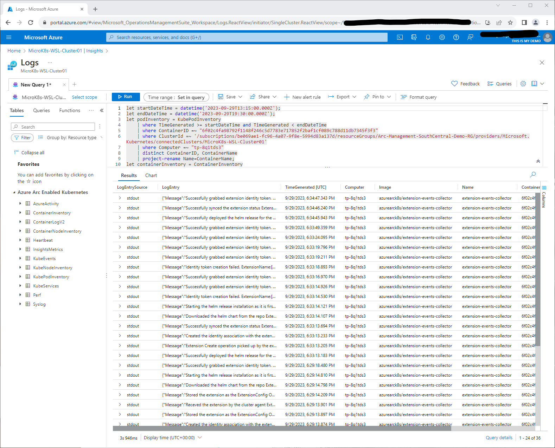Image resolution: width=555 pixels, height=448 pixels.
Task: Open portal settings gear in header
Action: pos(442,37)
